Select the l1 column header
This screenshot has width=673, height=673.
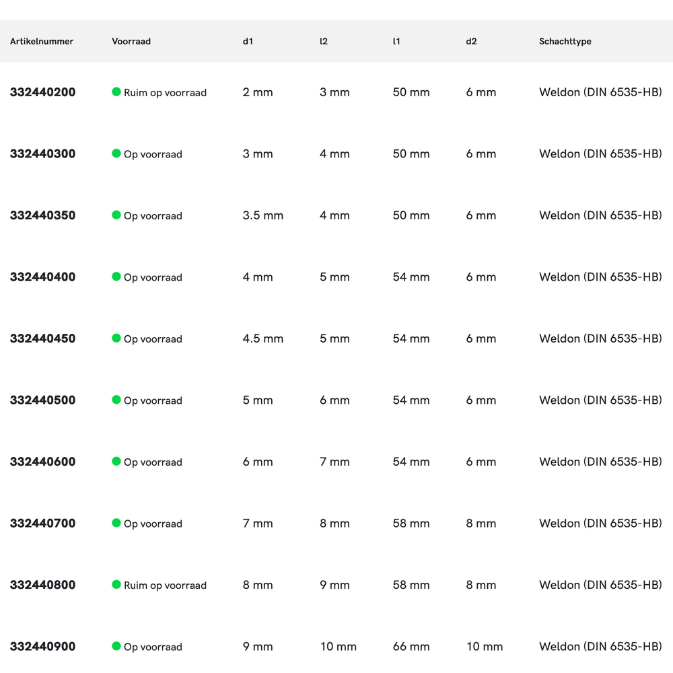point(396,42)
